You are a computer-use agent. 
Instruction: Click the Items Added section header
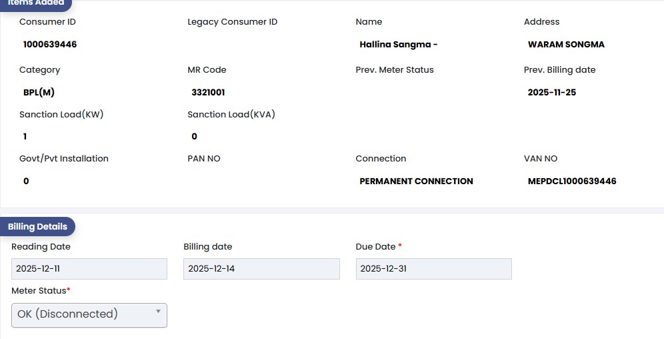click(x=36, y=3)
